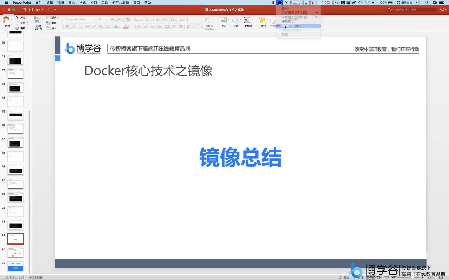Viewport: 449px width, 280px height.
Task: Click the Save icon in title bar
Action: (x=31, y=10)
